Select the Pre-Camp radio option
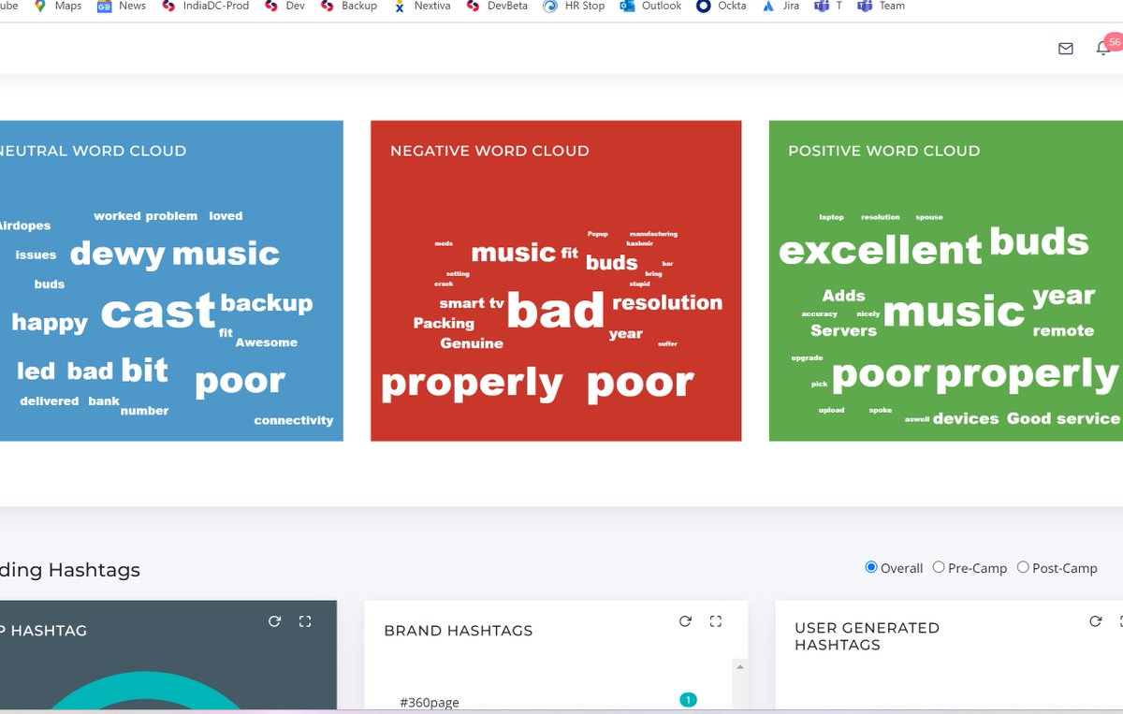The width and height of the screenshot is (1123, 714). click(939, 567)
